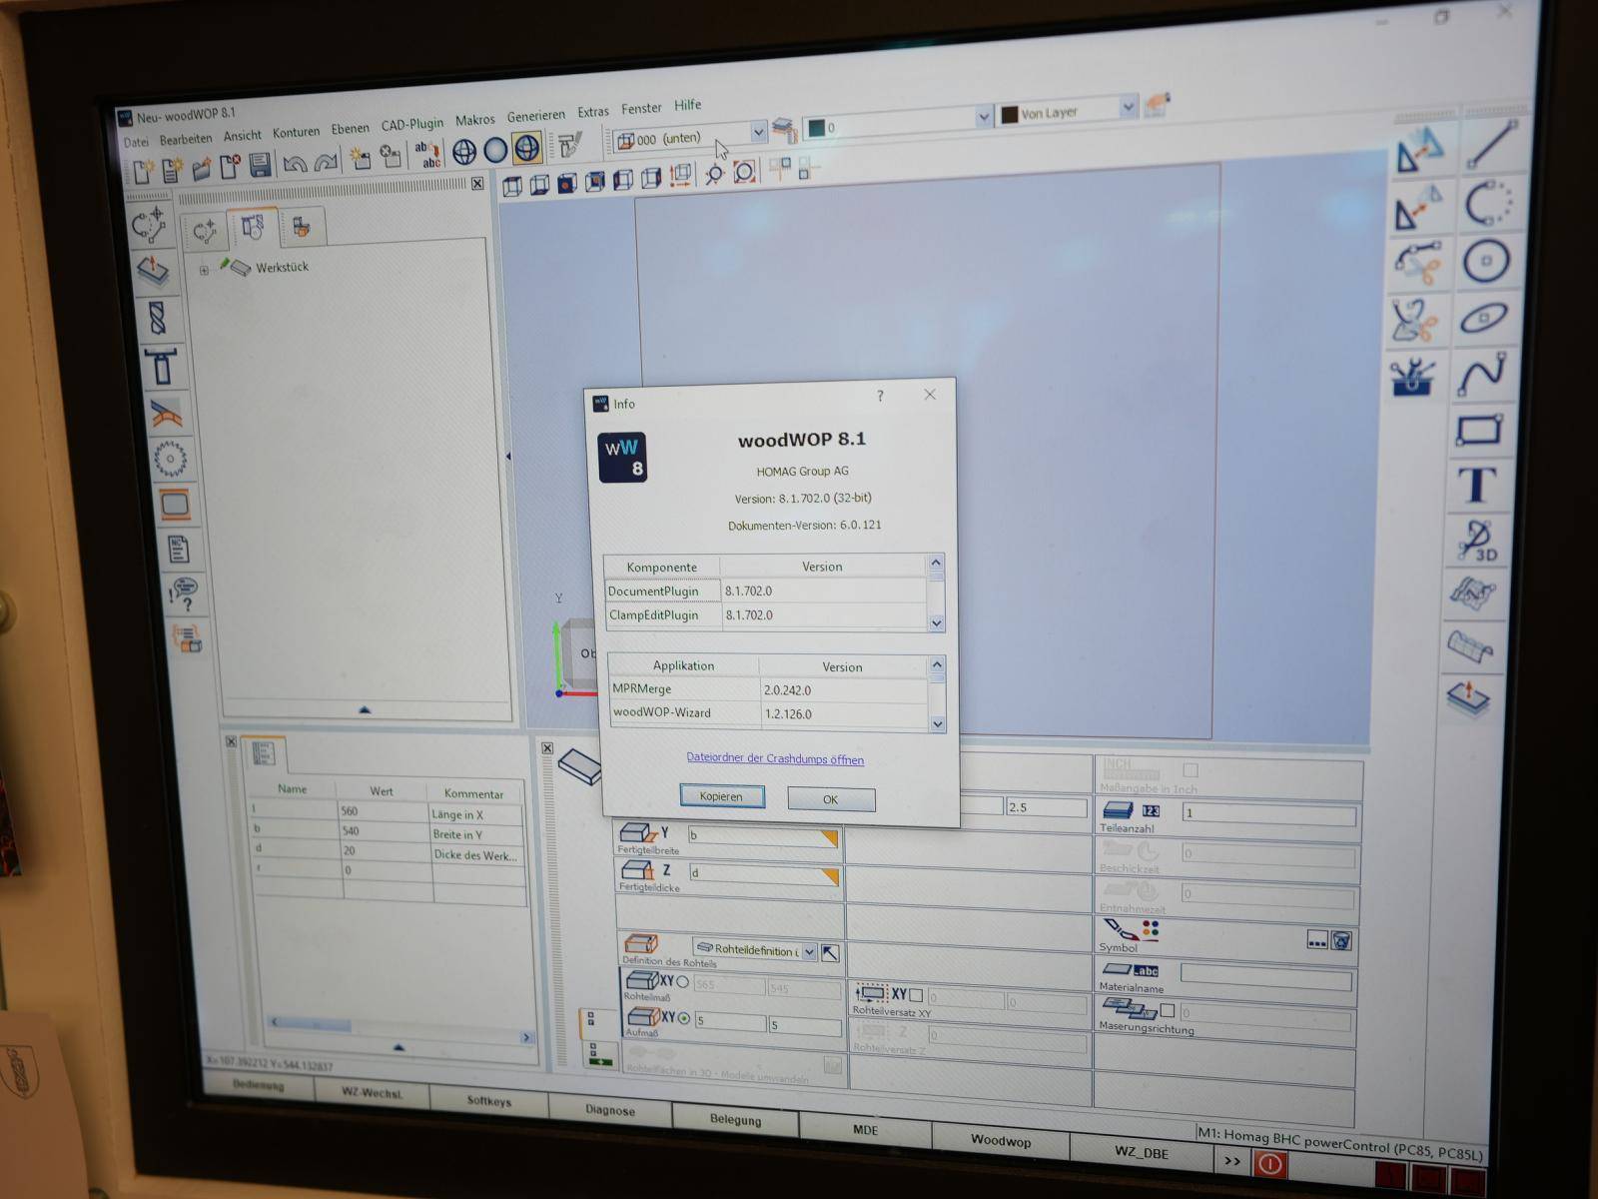Click the Teileanzahl input field
The image size is (1598, 1199).
[x=1269, y=814]
